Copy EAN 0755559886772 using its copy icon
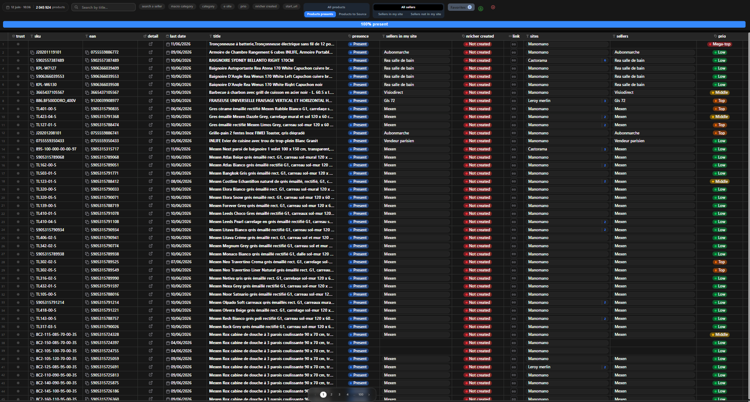This screenshot has width=750, height=402. (x=87, y=52)
